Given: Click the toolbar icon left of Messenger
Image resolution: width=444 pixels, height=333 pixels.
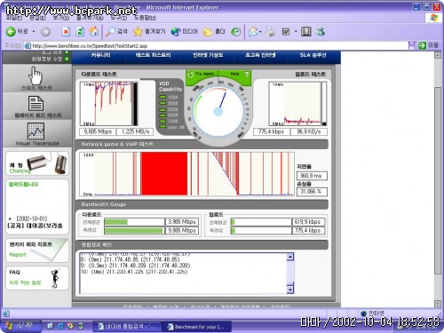Looking at the screenshot, I should click(x=306, y=31).
